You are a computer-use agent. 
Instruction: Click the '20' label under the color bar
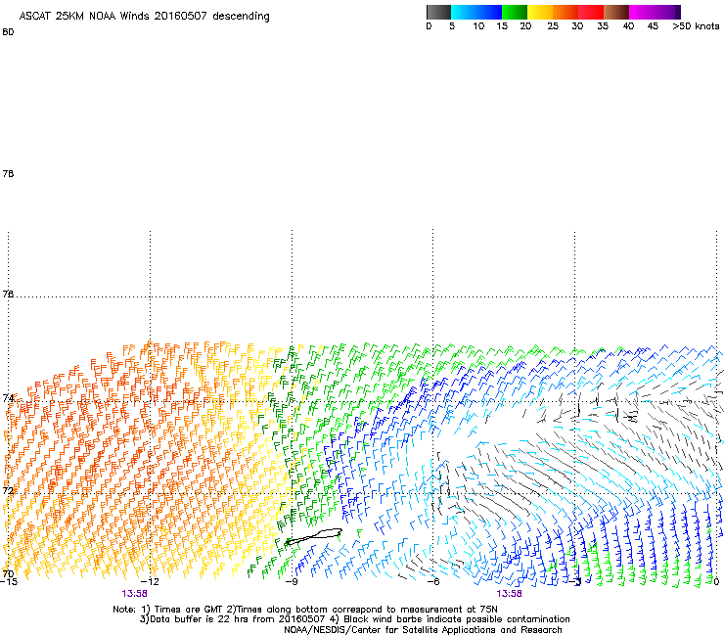pyautogui.click(x=525, y=26)
